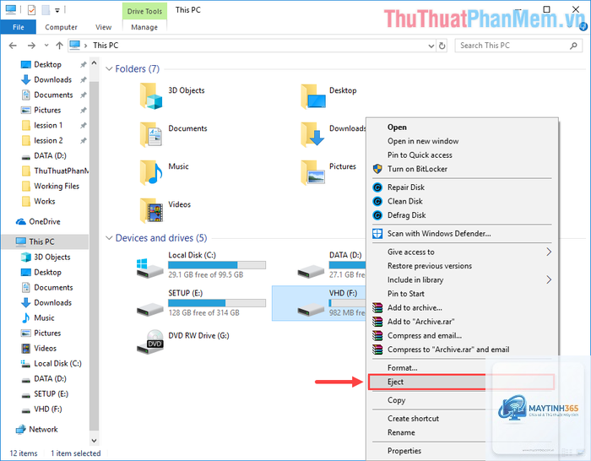591x461 pixels.
Task: Collapse the Folders (7) group
Action: 109,69
